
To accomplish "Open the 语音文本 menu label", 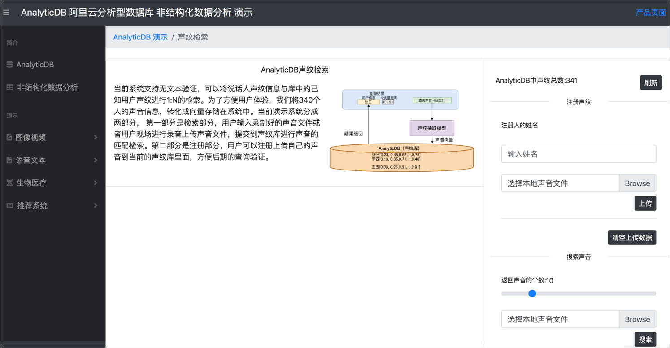I will click(x=31, y=160).
